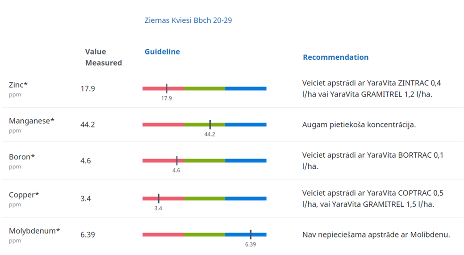Select the Molybdenum nutrient row label

coord(34,231)
